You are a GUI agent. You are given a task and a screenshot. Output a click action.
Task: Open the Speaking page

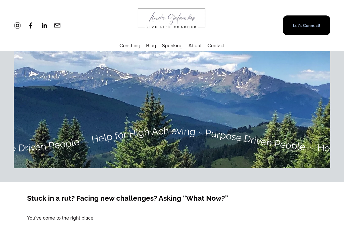(172, 46)
